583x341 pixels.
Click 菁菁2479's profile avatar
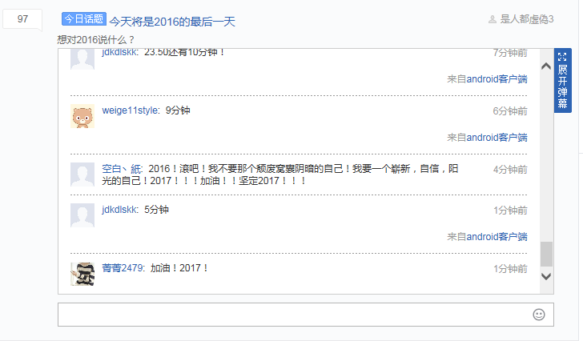tap(82, 274)
